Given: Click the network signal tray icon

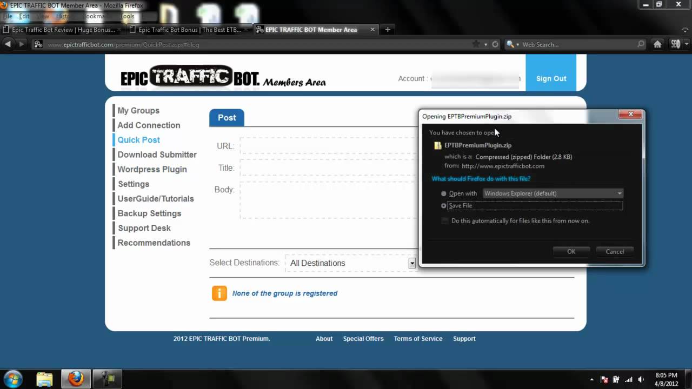Looking at the screenshot, I should (629, 379).
